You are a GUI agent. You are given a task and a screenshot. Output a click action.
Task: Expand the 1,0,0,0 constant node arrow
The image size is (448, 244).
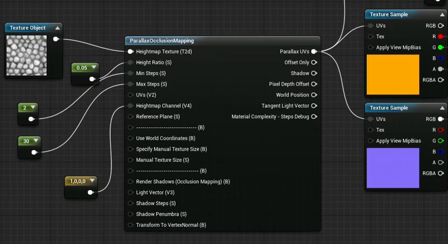click(91, 181)
